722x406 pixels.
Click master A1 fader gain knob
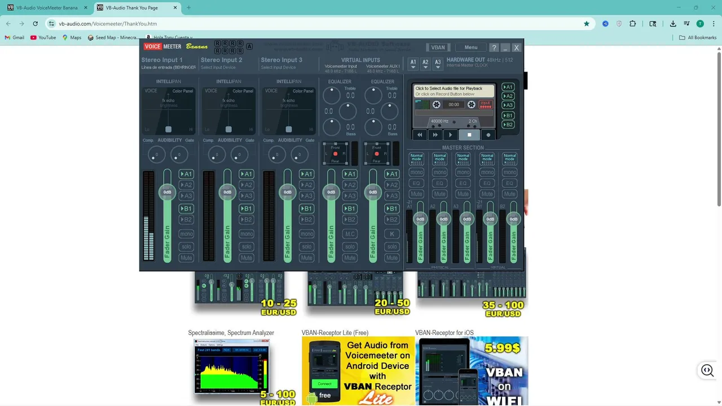click(420, 219)
